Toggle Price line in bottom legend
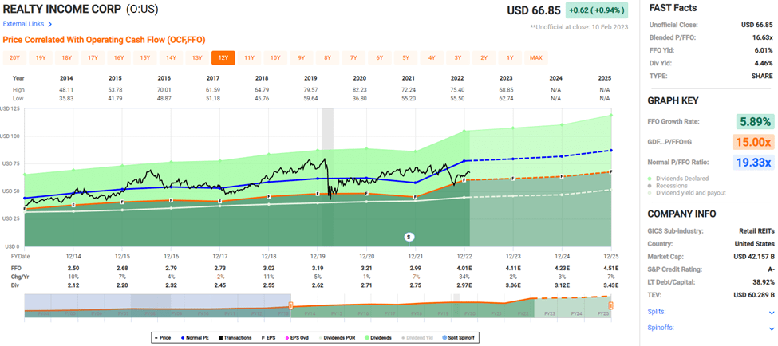This screenshot has width=778, height=346. (x=163, y=337)
